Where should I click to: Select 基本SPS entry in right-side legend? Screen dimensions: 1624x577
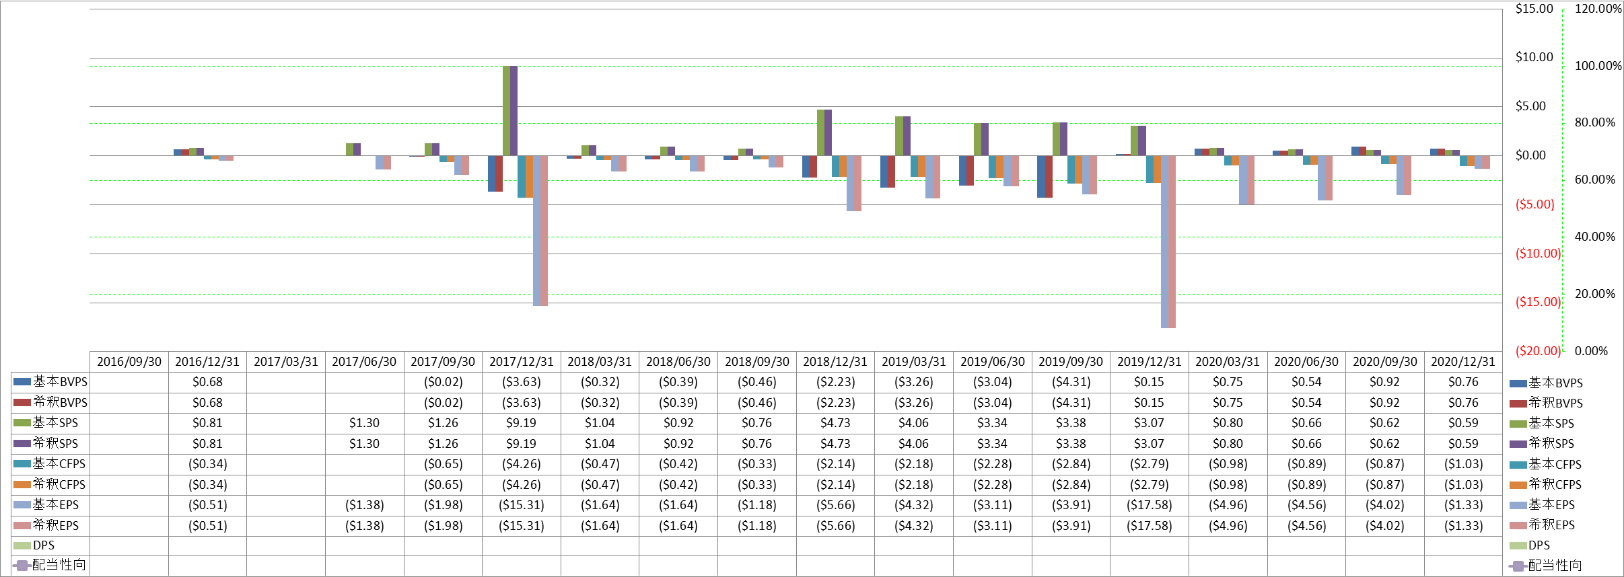pyautogui.click(x=1542, y=424)
